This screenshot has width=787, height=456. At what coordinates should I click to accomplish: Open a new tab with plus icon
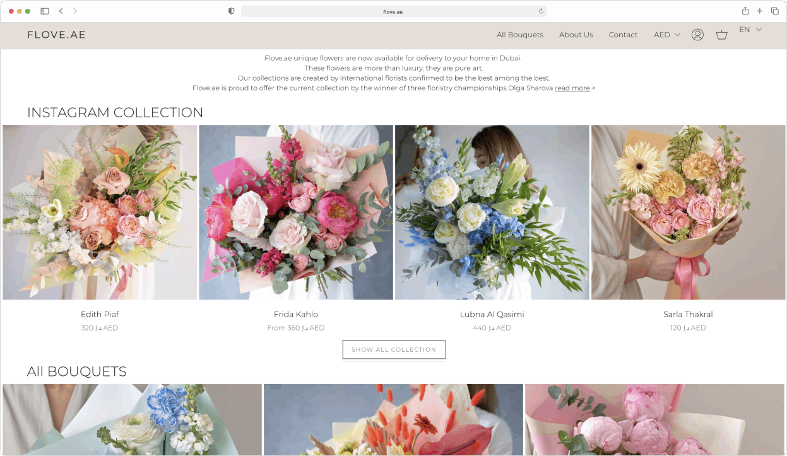point(760,11)
